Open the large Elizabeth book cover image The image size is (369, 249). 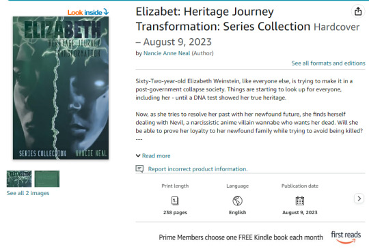coord(61,88)
